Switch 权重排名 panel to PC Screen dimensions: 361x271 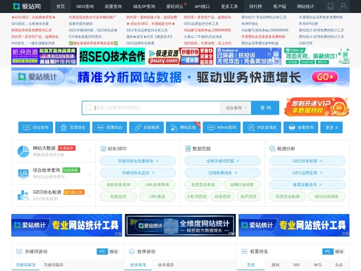click(x=328, y=251)
